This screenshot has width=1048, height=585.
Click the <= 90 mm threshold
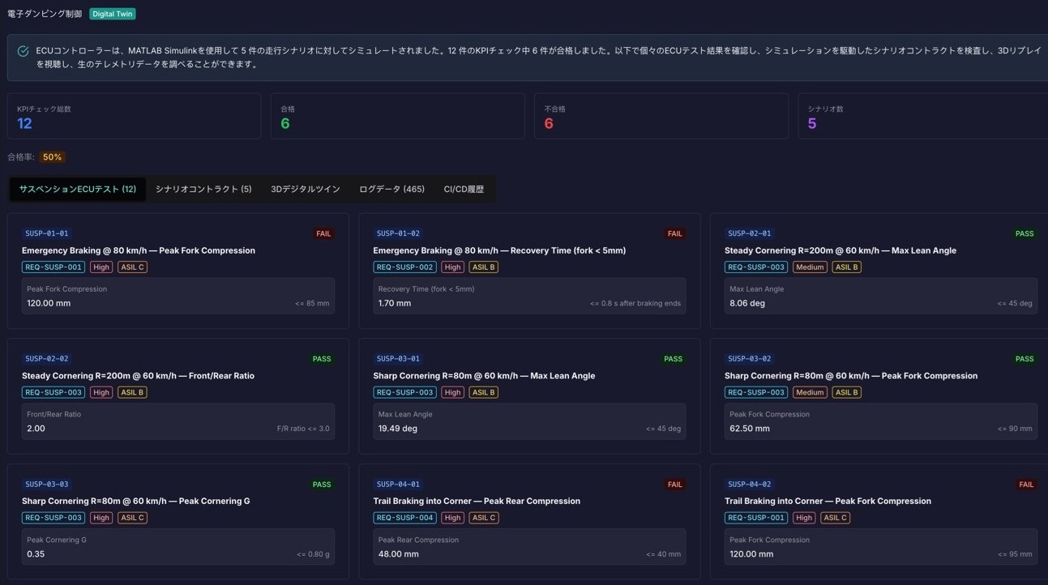[1015, 429]
